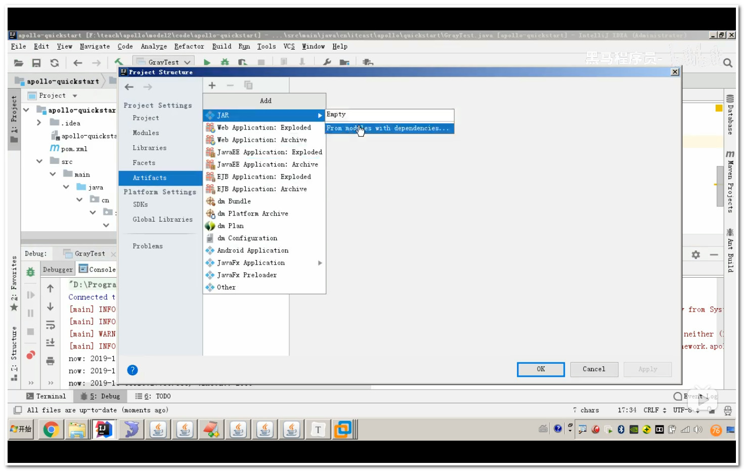Open help with the blue question mark
This screenshot has width=744, height=471.
(133, 370)
